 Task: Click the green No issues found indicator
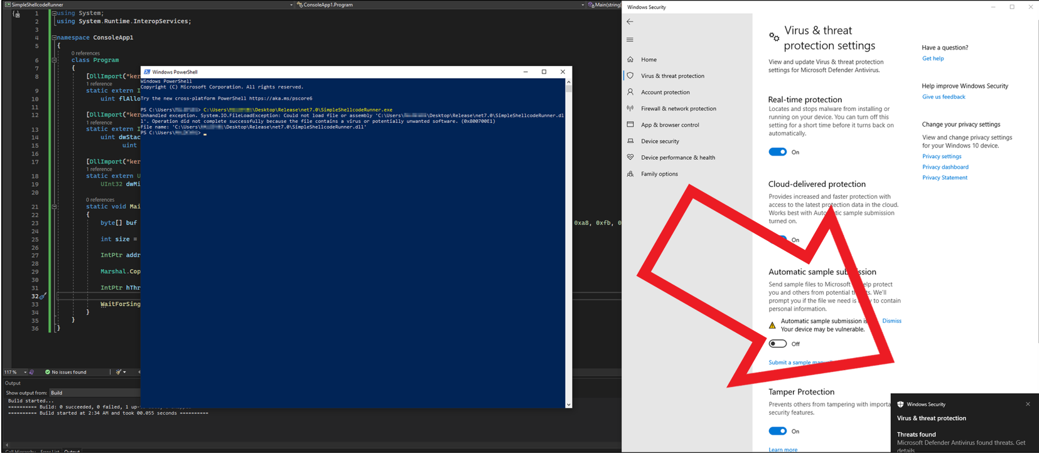click(x=65, y=372)
